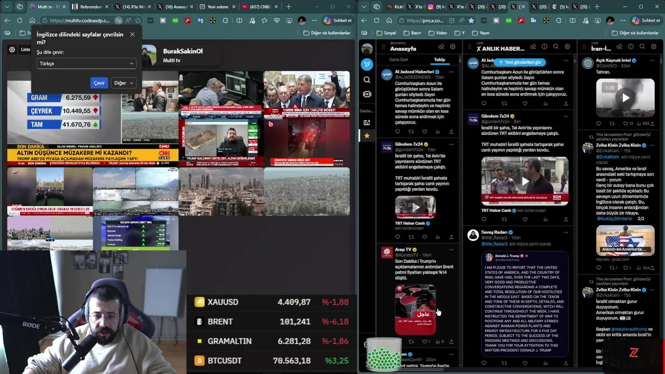Toggle favorite star in left browser address bar
Image resolution: width=665 pixels, height=374 pixels.
point(138,20)
